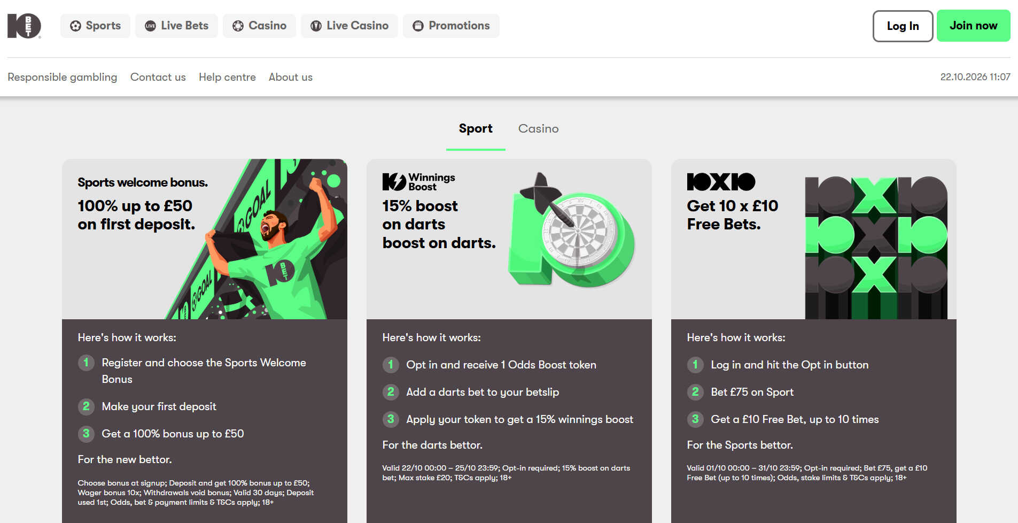Click the 10X10 logo on the Free Bets card
Image resolution: width=1018 pixels, height=523 pixels.
(721, 182)
